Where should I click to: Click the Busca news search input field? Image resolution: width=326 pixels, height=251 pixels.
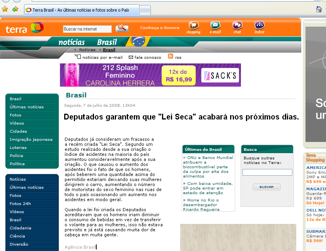click(267, 172)
